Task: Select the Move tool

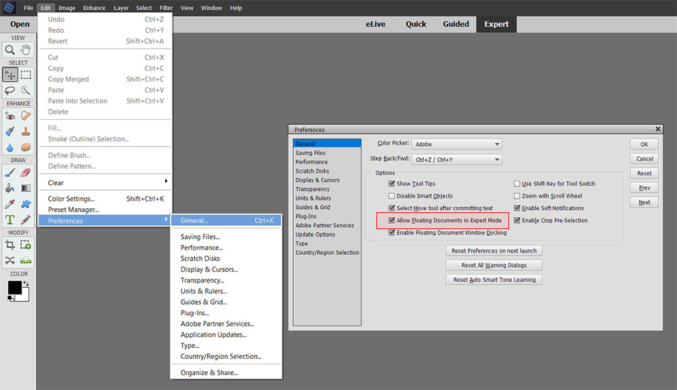Action: coord(10,74)
